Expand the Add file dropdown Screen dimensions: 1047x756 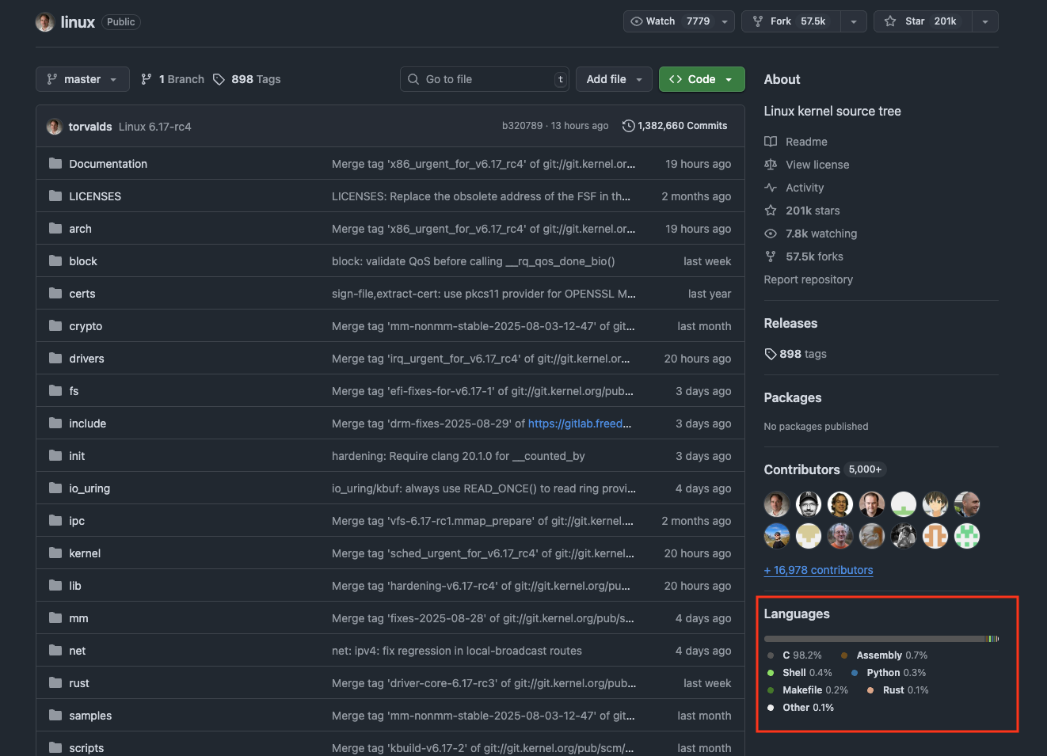615,79
